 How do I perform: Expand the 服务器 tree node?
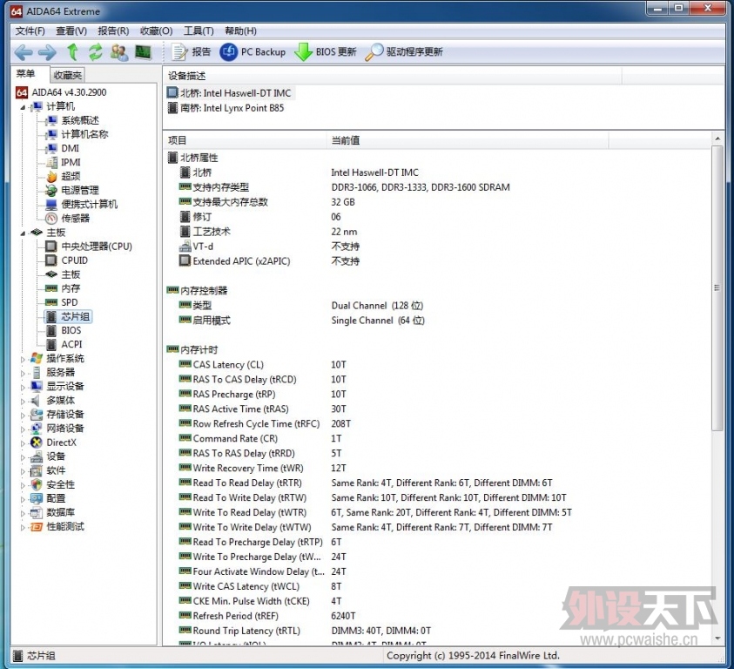23,374
